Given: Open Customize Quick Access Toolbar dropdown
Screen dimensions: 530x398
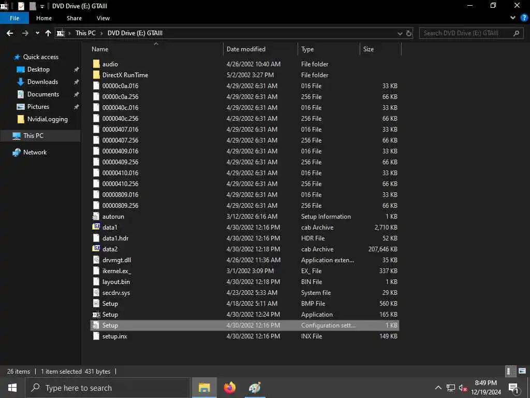Looking at the screenshot, I should click(x=42, y=6).
